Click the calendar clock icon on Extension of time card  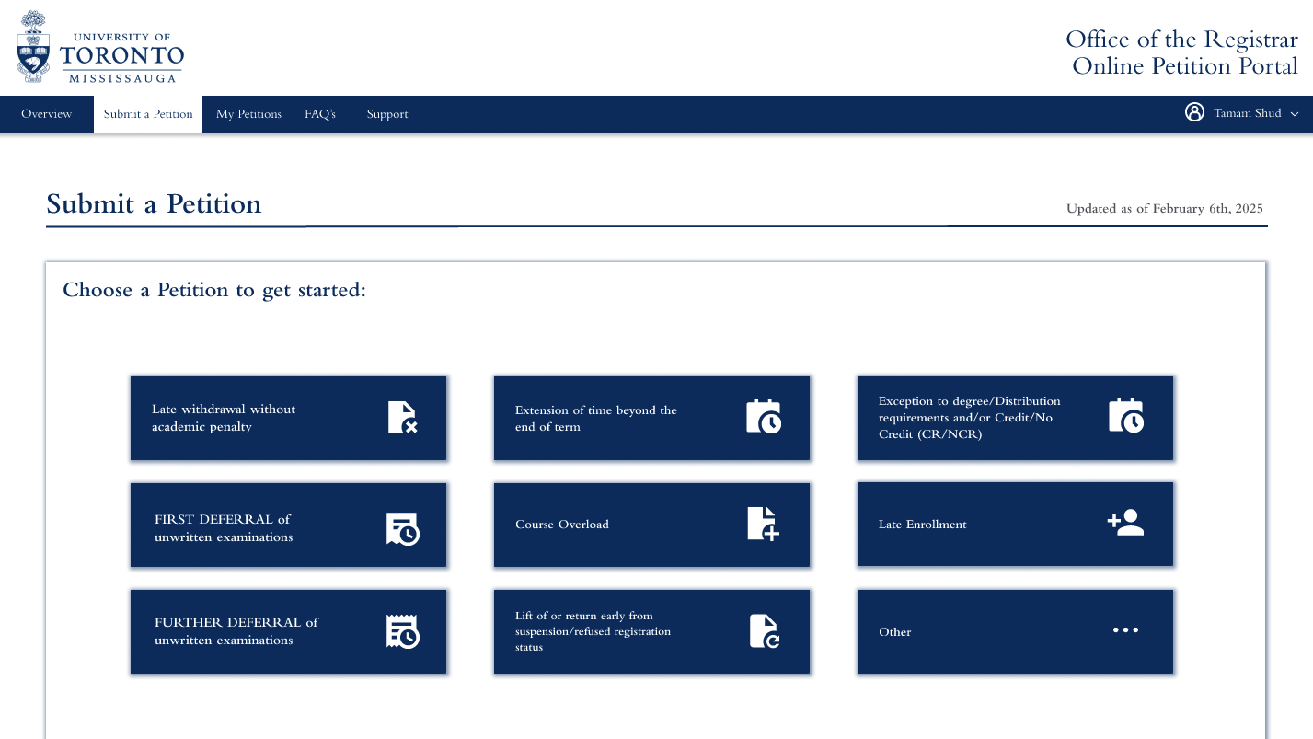point(764,416)
